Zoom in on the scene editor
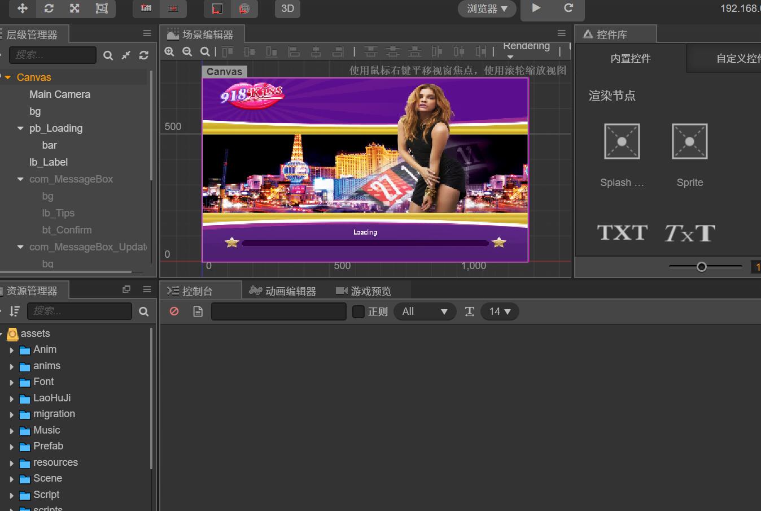The width and height of the screenshot is (761, 511). point(169,52)
